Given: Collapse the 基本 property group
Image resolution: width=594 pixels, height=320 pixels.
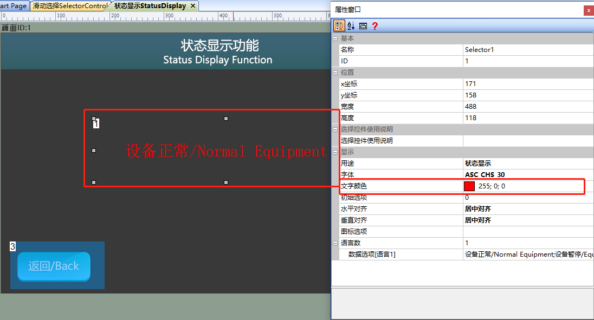Looking at the screenshot, I should pyautogui.click(x=335, y=38).
